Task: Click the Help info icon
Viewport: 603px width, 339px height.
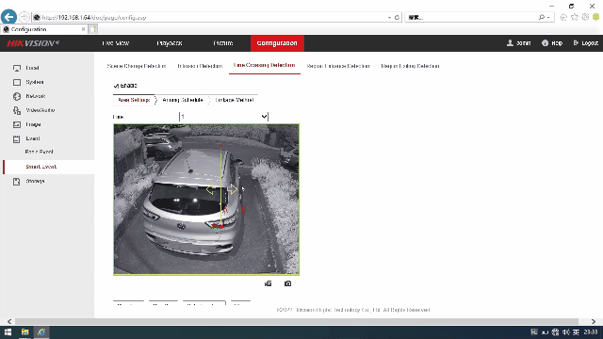Action: point(545,43)
